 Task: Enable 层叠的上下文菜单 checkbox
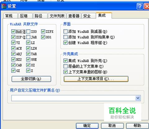[65, 66]
